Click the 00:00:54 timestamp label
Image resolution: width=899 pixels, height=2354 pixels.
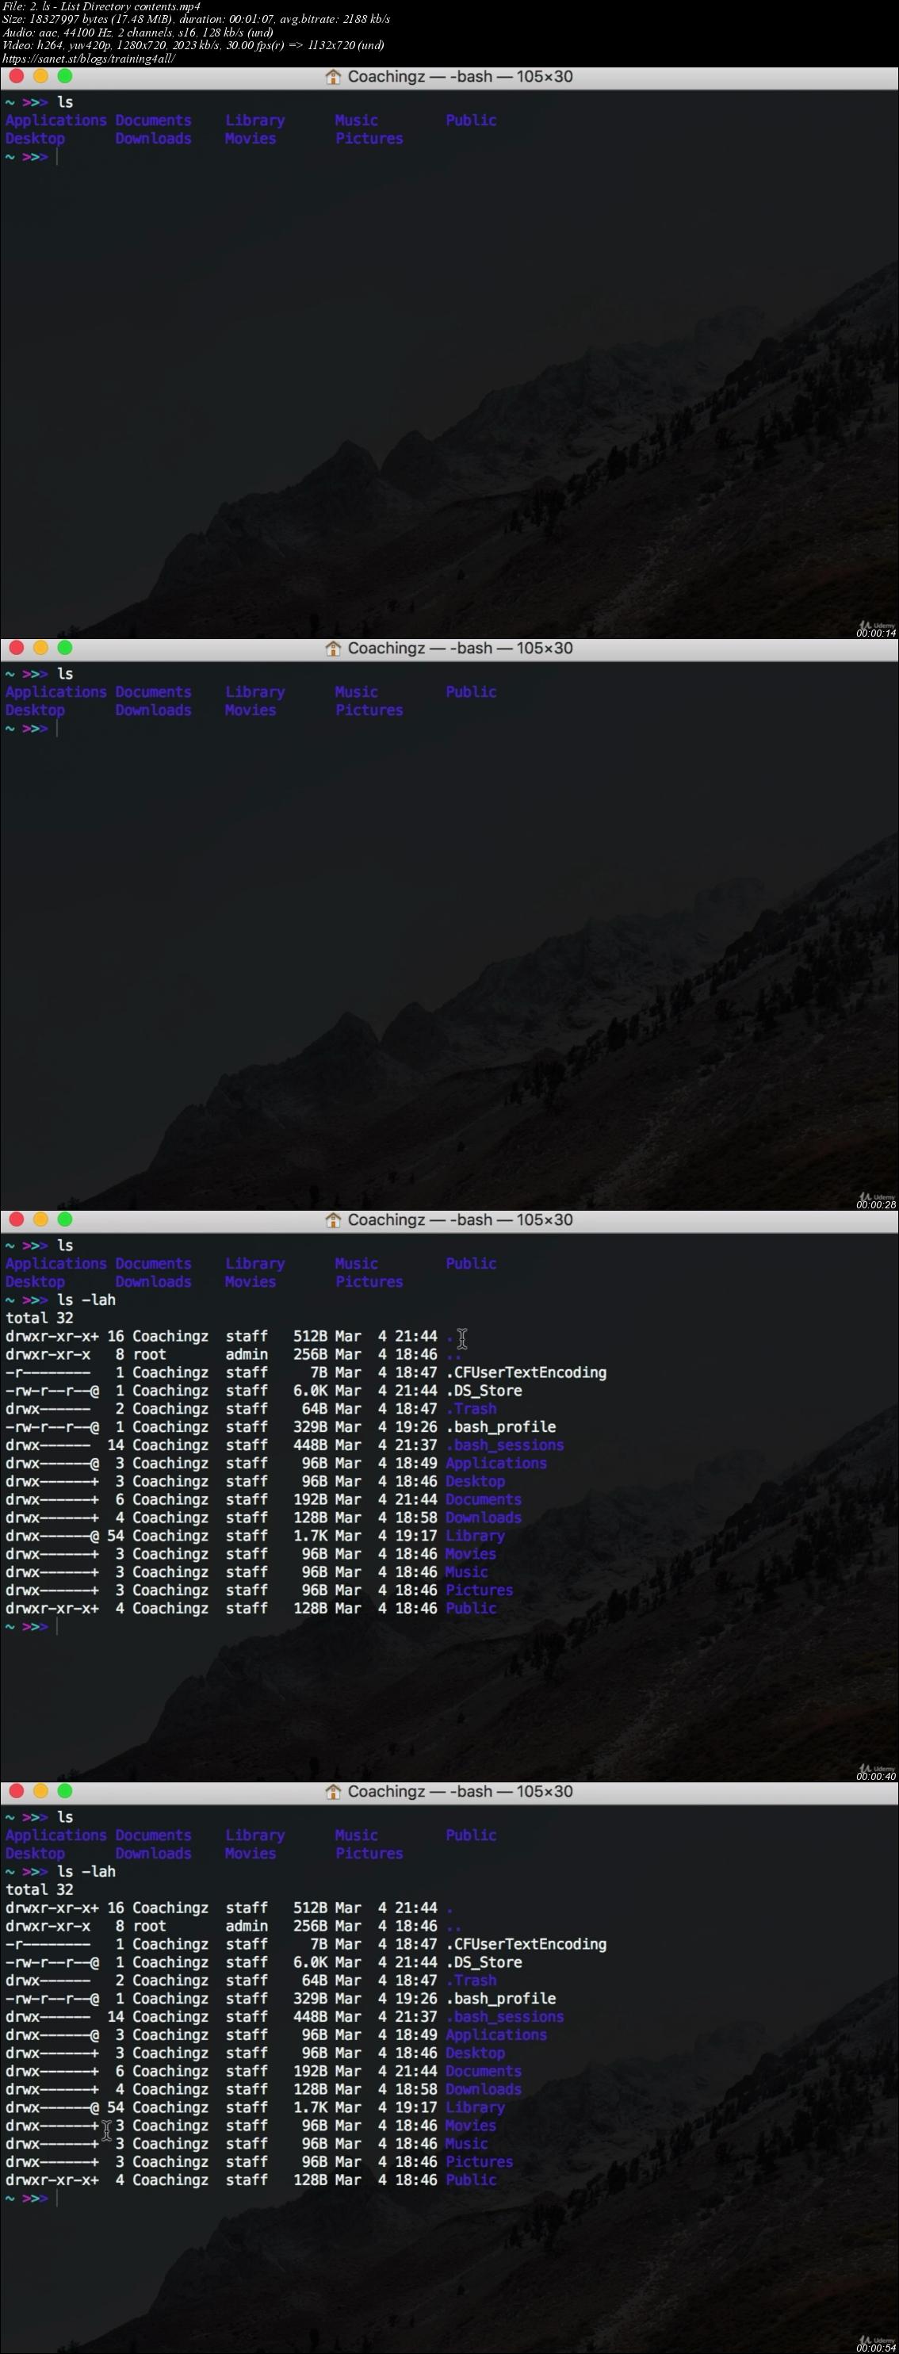[x=875, y=2348]
